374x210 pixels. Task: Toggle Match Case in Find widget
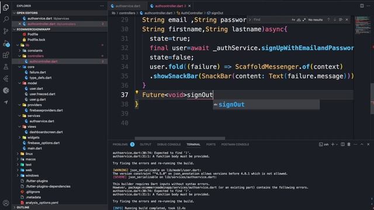point(293,20)
